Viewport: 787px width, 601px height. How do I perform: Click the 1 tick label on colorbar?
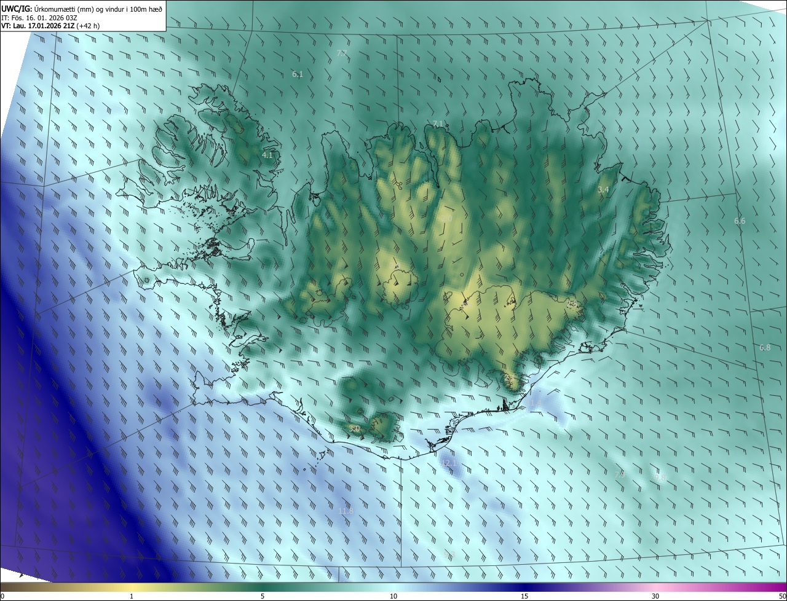(x=132, y=597)
